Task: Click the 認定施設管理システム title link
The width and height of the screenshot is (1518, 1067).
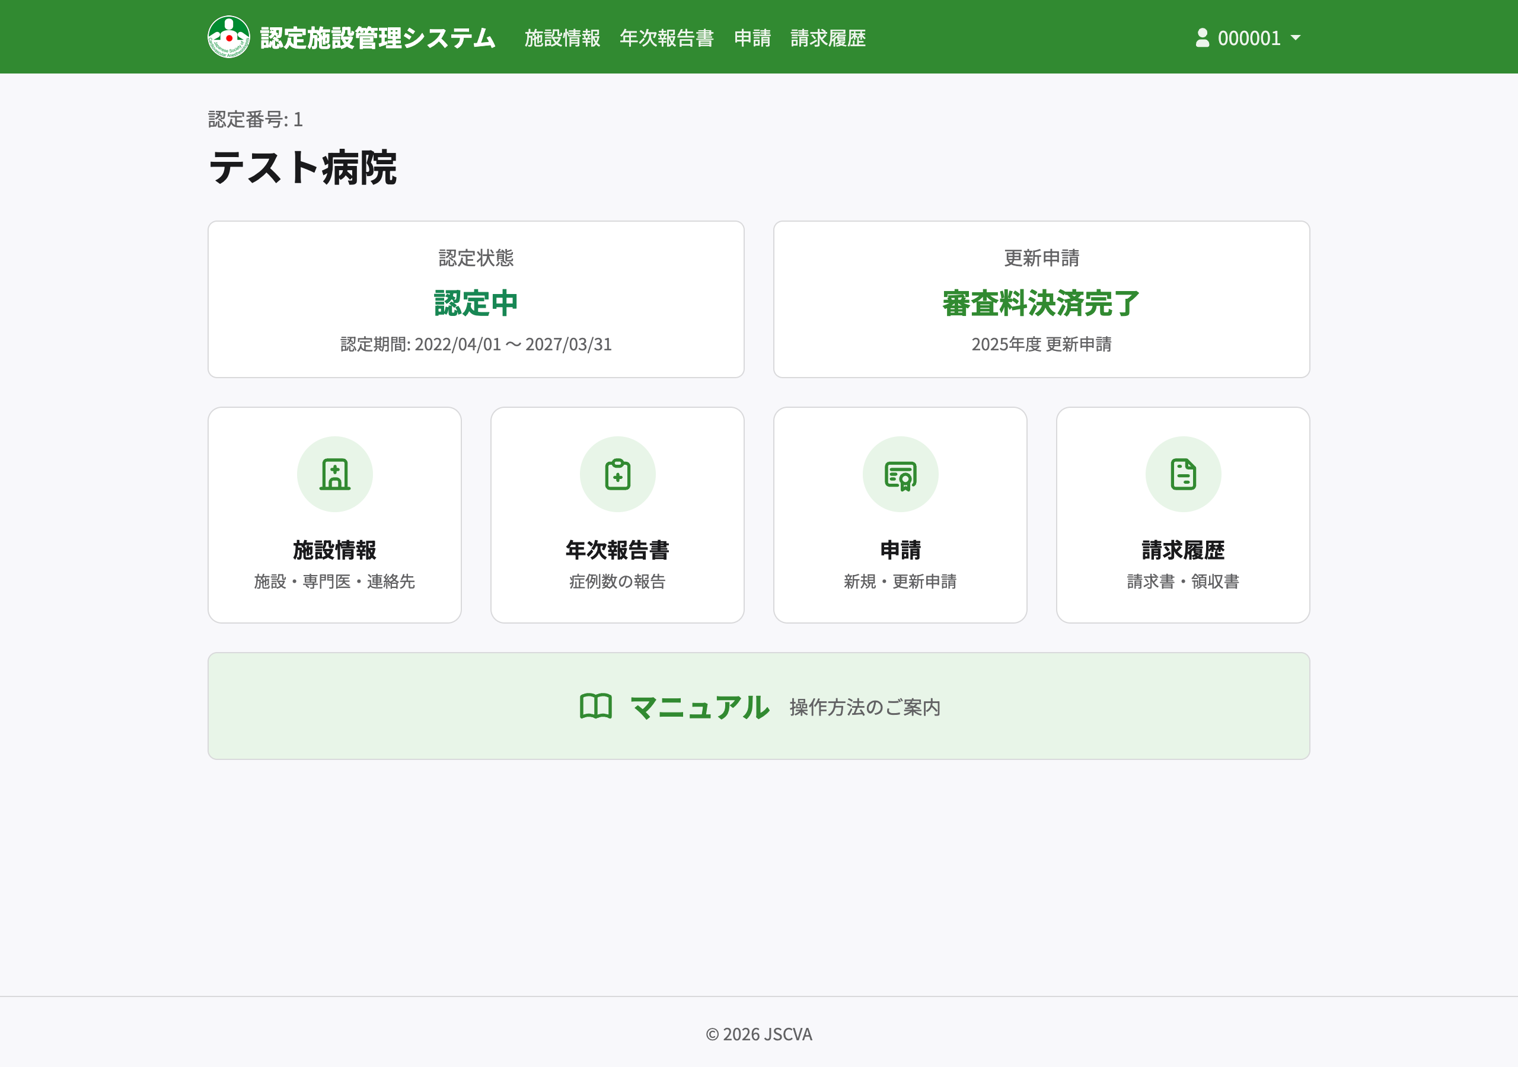Action: point(377,38)
